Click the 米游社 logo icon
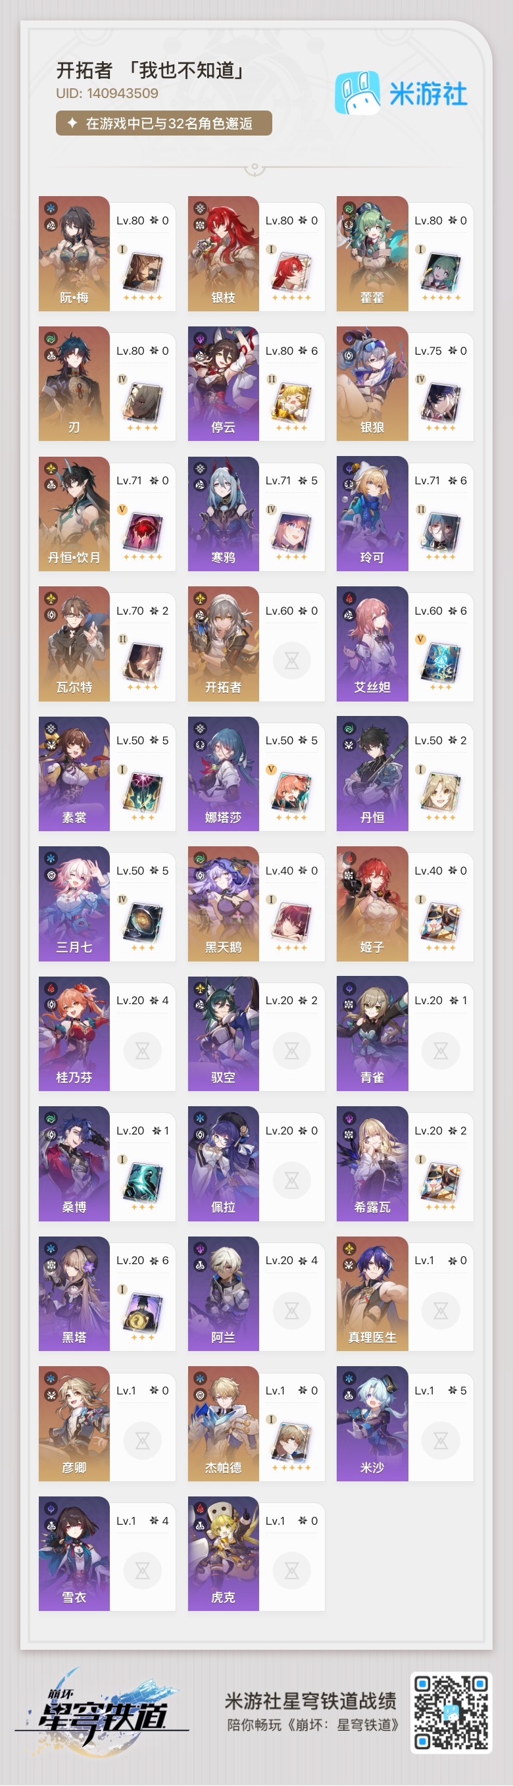The height and width of the screenshot is (1786, 513). [x=357, y=93]
